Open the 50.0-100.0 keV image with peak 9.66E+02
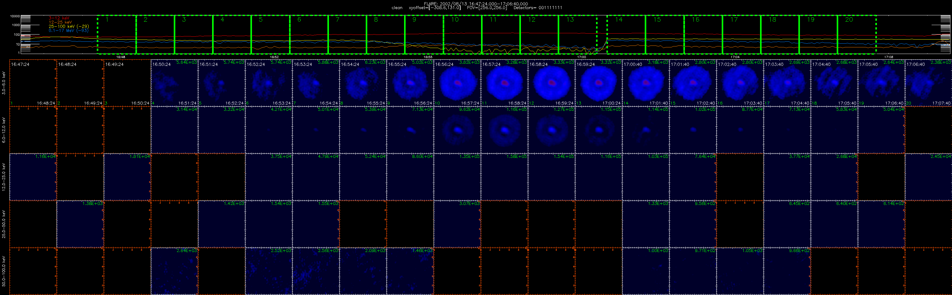The image size is (952, 295). [787, 271]
